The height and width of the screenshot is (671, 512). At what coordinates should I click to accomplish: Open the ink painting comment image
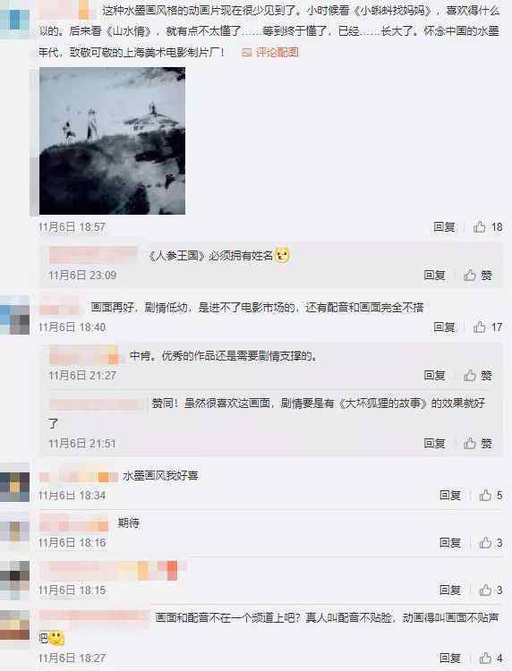pos(112,140)
